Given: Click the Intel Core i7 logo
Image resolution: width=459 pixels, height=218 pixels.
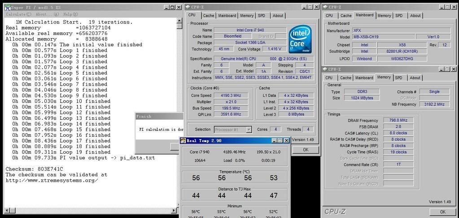Looking at the screenshot, I should [x=300, y=39].
